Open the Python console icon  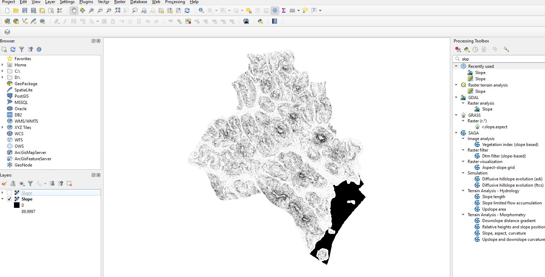(261, 21)
